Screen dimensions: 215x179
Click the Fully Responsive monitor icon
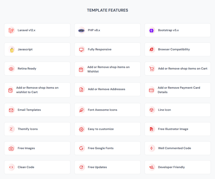click(81, 49)
